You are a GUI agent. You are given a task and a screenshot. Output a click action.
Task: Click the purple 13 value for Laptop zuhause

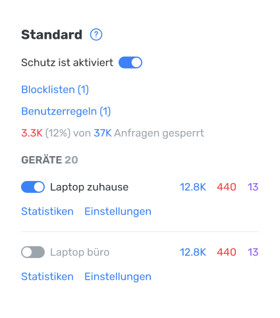253,187
